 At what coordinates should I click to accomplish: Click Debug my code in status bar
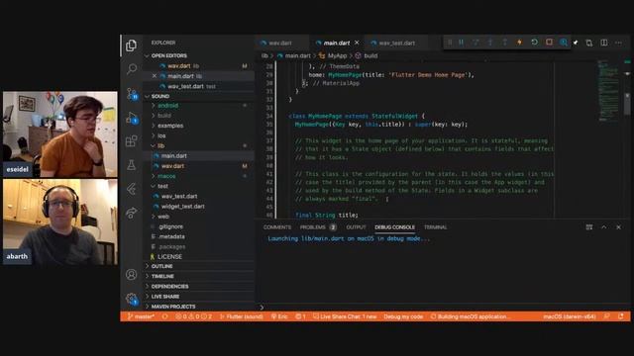[x=403, y=316]
